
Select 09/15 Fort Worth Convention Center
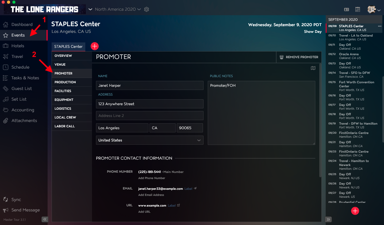point(354,86)
